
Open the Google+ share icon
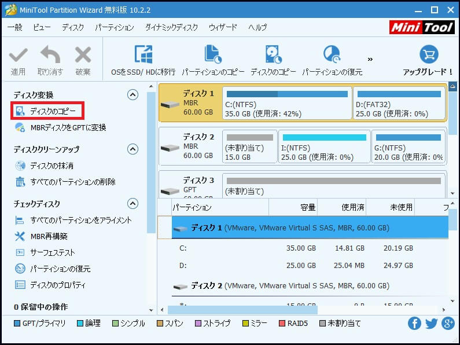click(x=448, y=323)
